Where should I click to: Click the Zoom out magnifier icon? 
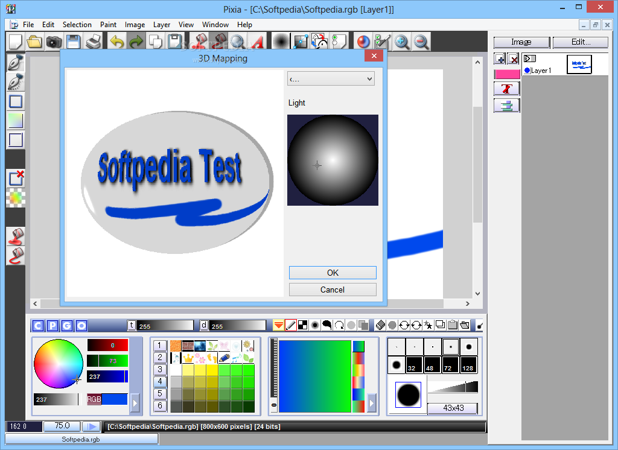coord(421,42)
